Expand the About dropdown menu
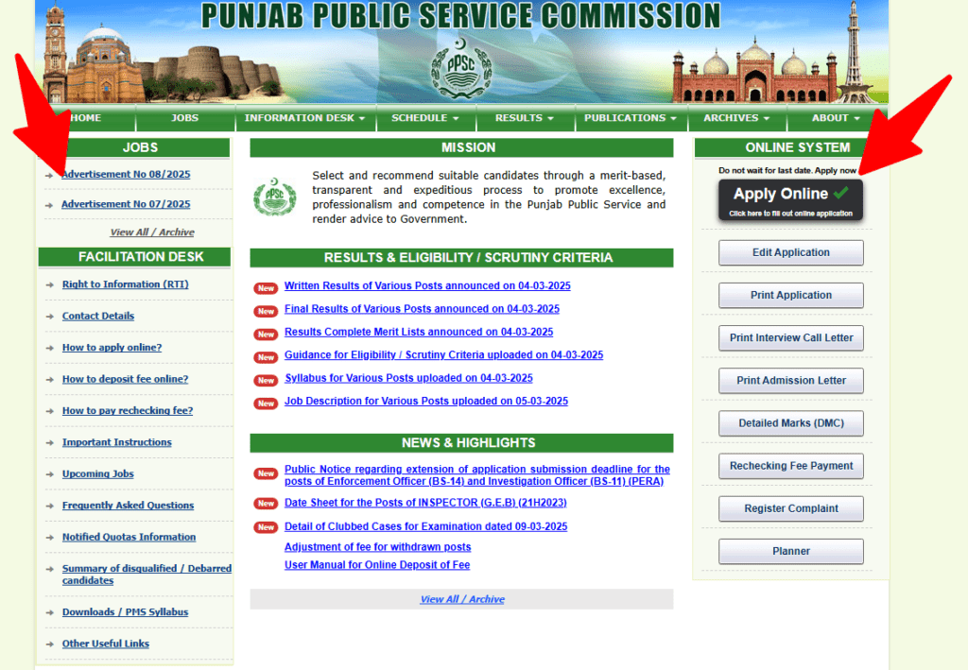The image size is (968, 670). click(836, 118)
